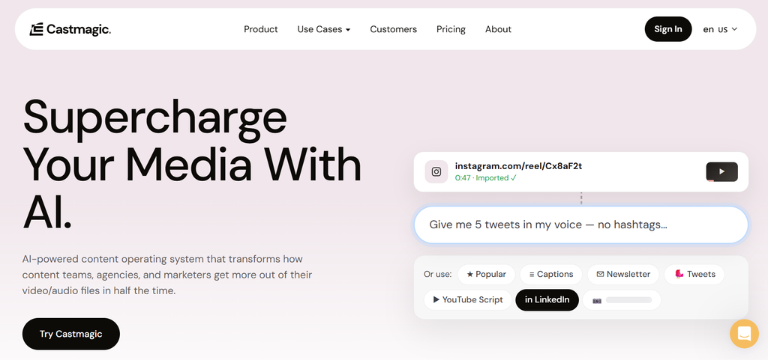This screenshot has width=768, height=360.
Task: Click the Try Castmagic button
Action: (x=71, y=334)
